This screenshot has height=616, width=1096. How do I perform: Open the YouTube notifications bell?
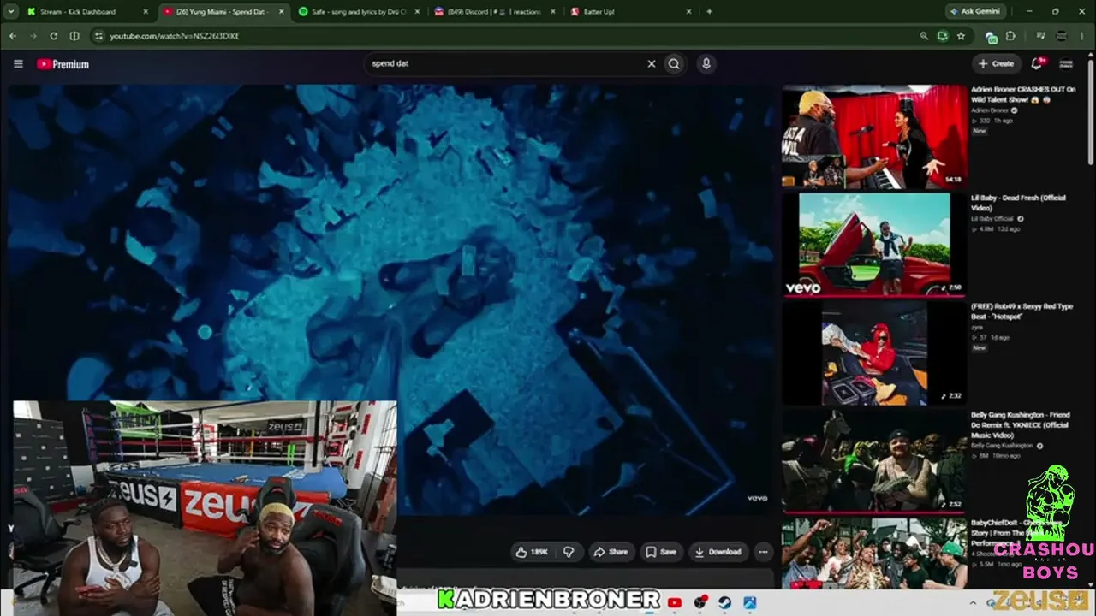(x=1037, y=63)
